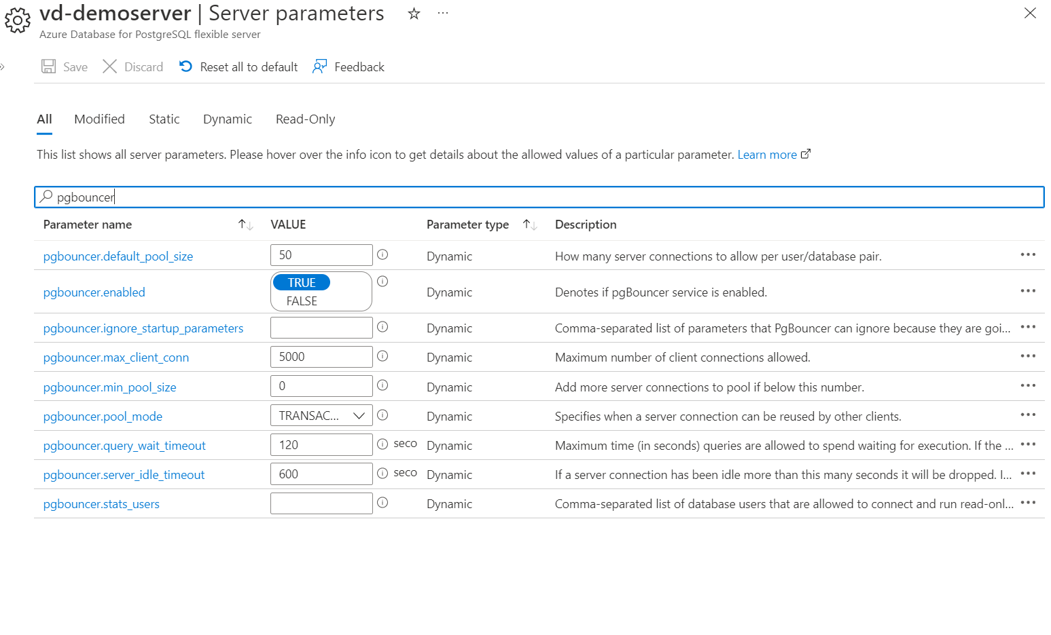Click the stats_users value field
Viewport: 1051px width, 635px height.
pyautogui.click(x=321, y=503)
